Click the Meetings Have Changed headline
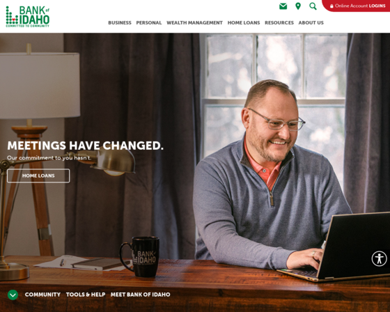390x312 pixels. pos(85,146)
